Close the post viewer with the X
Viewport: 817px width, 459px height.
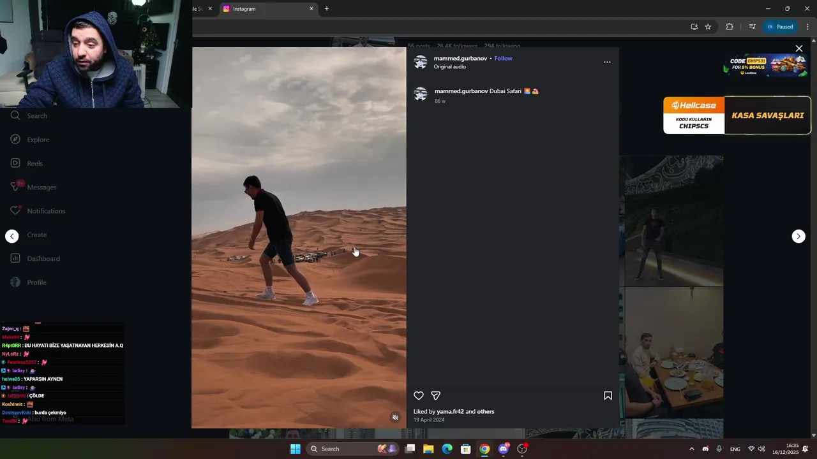[x=798, y=48]
